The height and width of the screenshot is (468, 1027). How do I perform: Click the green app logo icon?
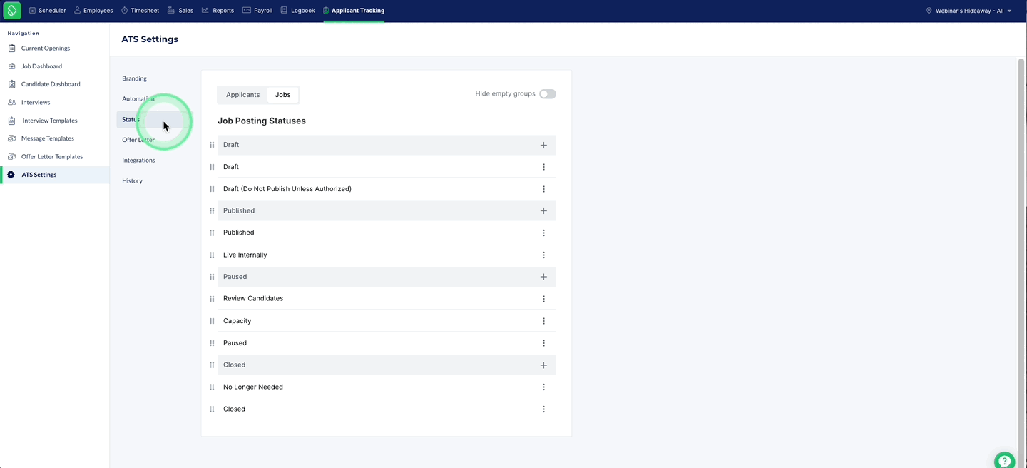(12, 11)
